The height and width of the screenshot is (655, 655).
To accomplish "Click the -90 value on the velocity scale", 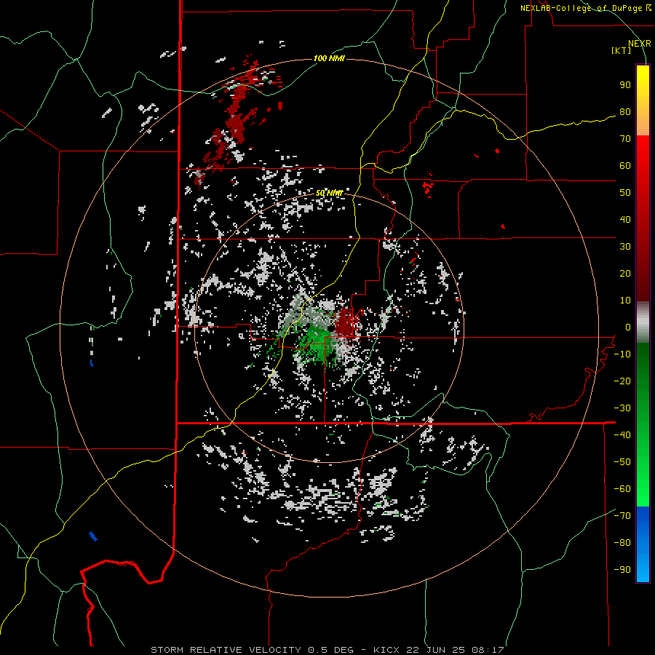I will click(x=622, y=570).
